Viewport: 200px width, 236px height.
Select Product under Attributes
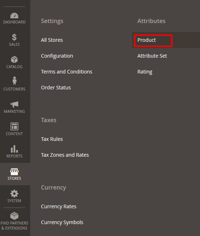point(146,40)
